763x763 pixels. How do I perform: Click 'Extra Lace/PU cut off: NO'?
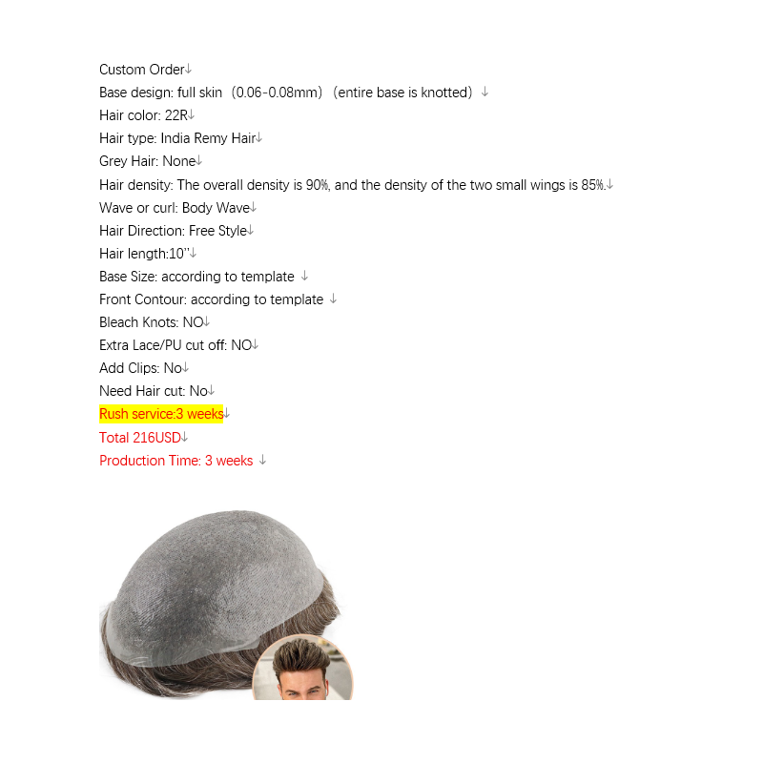175,345
